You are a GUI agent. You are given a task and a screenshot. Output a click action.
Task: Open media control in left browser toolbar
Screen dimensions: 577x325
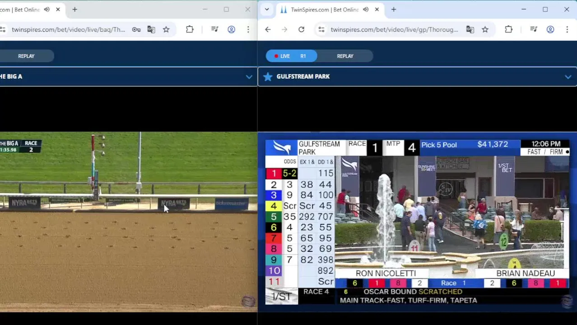click(215, 30)
